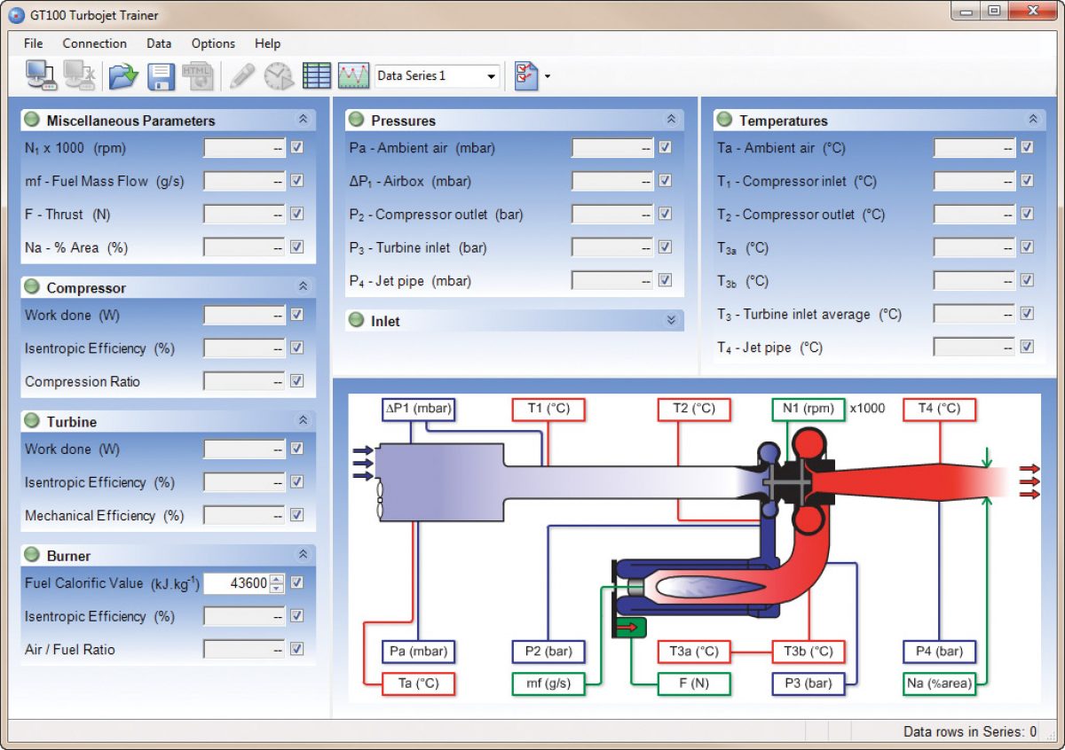The image size is (1065, 750).
Task: Collapse the Turbine panel
Action: point(303,420)
